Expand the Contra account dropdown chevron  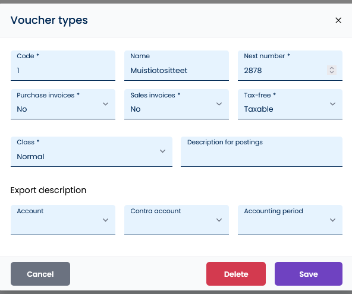(219, 220)
